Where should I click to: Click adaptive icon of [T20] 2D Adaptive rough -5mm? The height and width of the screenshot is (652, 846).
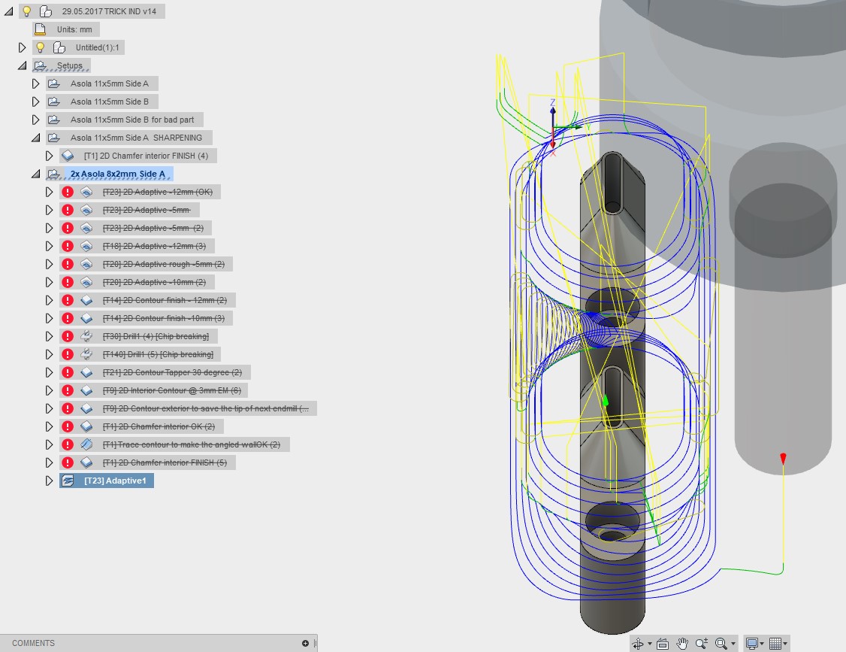pyautogui.click(x=86, y=264)
